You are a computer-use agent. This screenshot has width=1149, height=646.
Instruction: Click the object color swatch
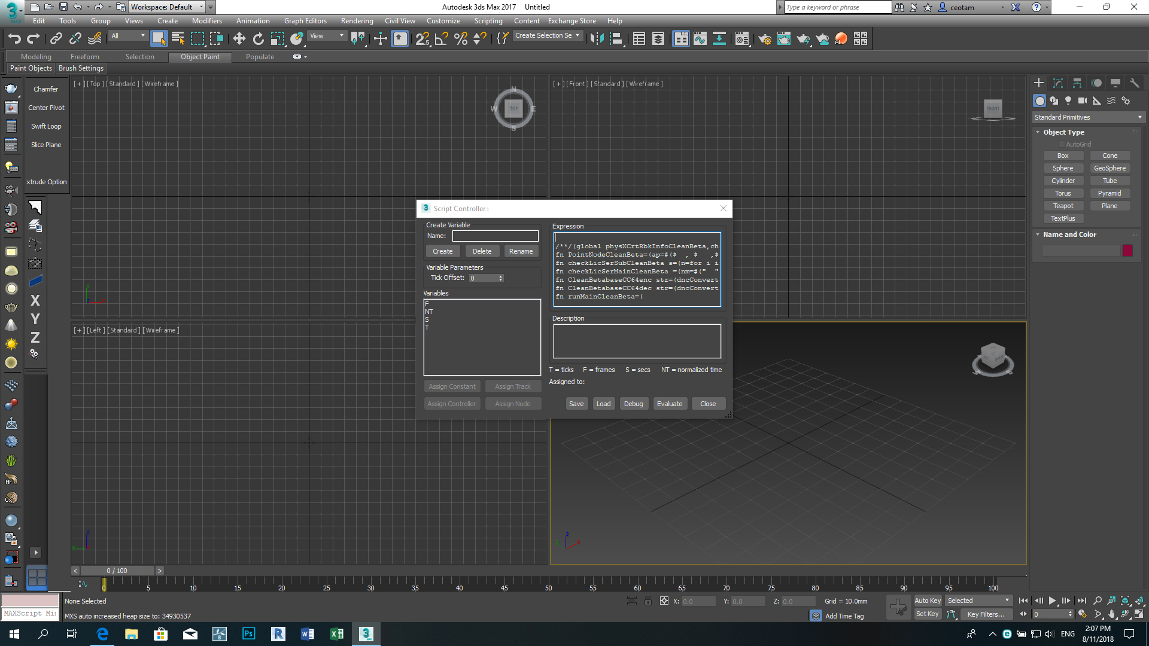click(x=1127, y=251)
